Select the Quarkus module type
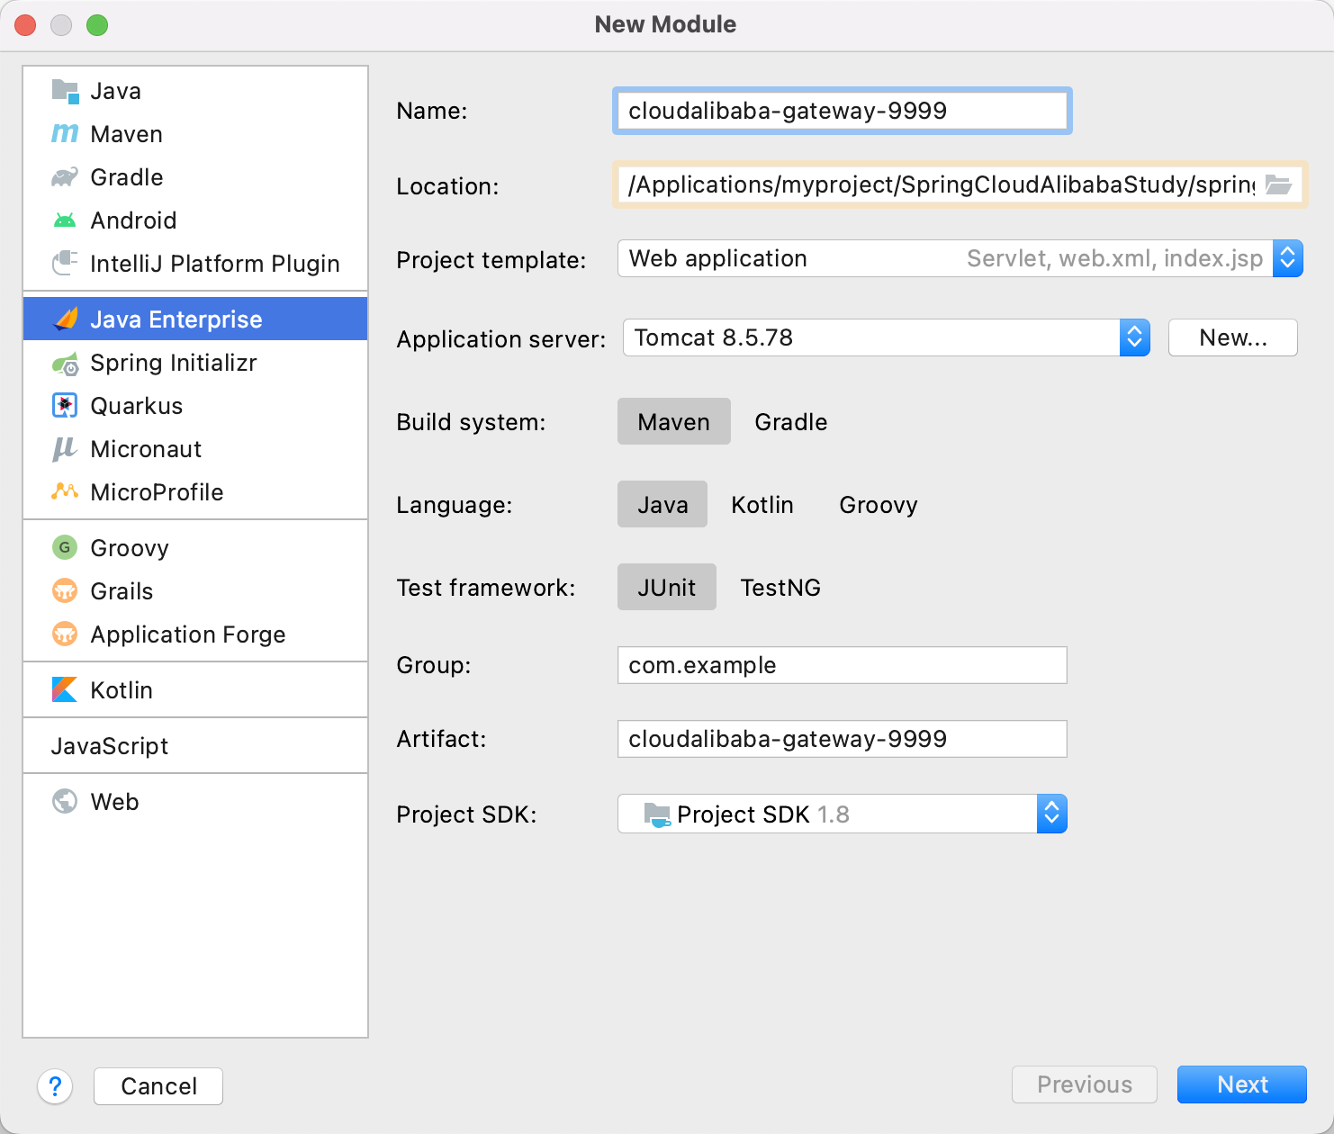Image resolution: width=1334 pixels, height=1134 pixels. click(x=195, y=406)
